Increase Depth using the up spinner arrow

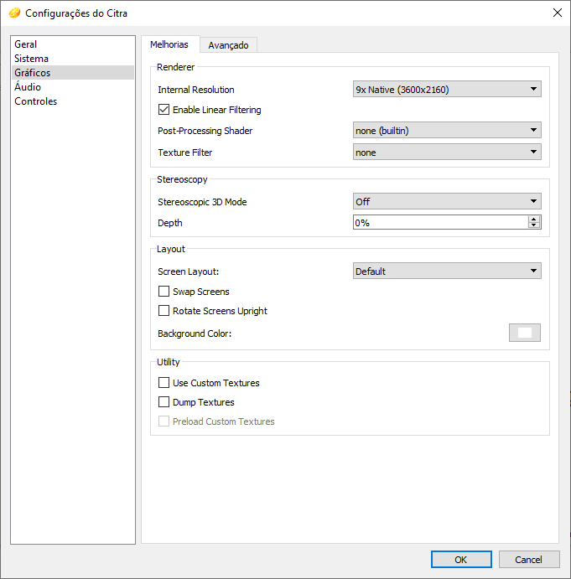tap(533, 220)
